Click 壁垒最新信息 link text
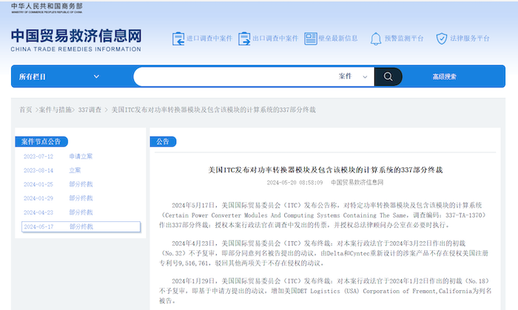Screen dimensions: 518x310 coord(338,38)
